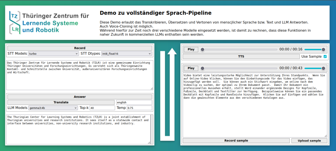Click the '00:00 / 00:43' time display
Screen dimensions: 336x151
tap(291, 68)
